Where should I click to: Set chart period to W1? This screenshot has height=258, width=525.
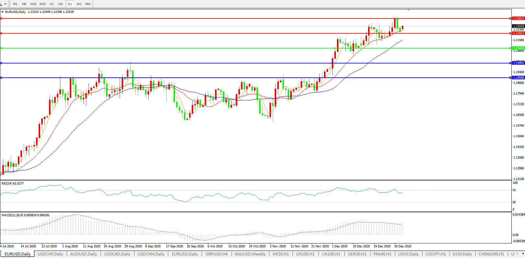point(79,4)
